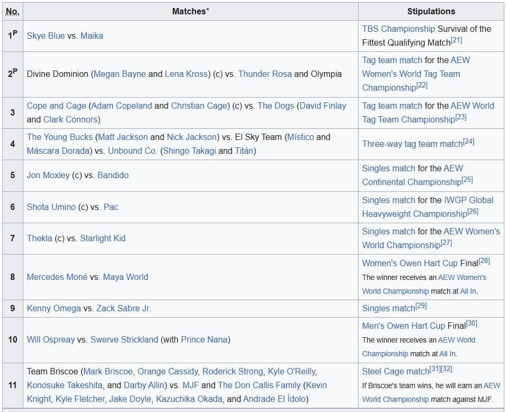Follow the Kyle Fletcher link

click(x=80, y=399)
